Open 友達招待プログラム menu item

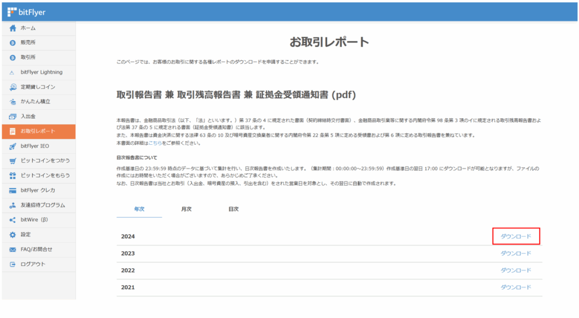[39, 205]
